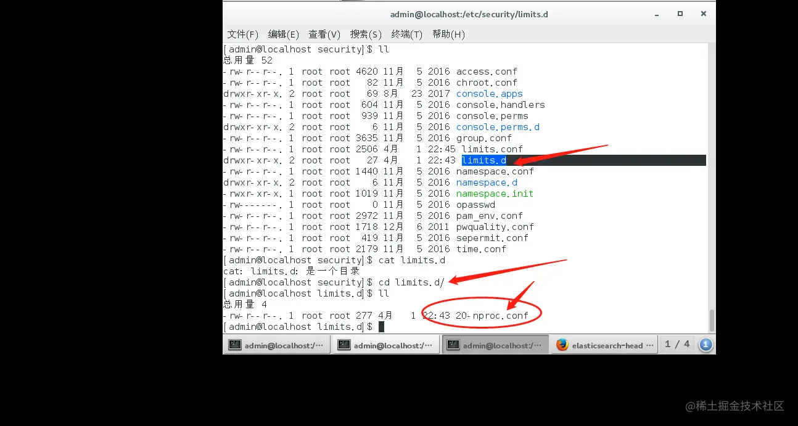
Task: Open the 1 / 4 workspace switcher
Action: coord(677,345)
